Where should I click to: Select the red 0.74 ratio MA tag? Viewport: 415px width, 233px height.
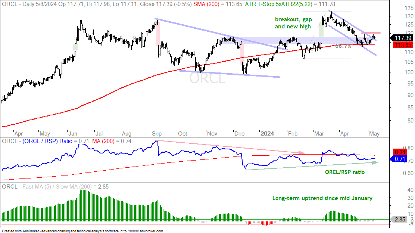click(x=400, y=152)
